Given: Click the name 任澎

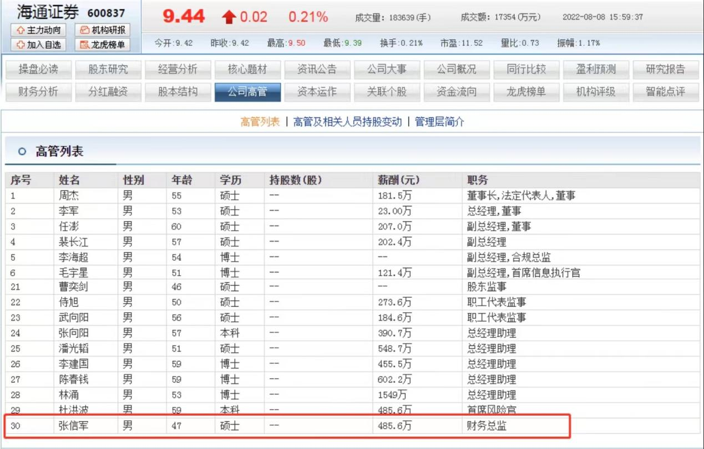Looking at the screenshot, I should pyautogui.click(x=69, y=226).
